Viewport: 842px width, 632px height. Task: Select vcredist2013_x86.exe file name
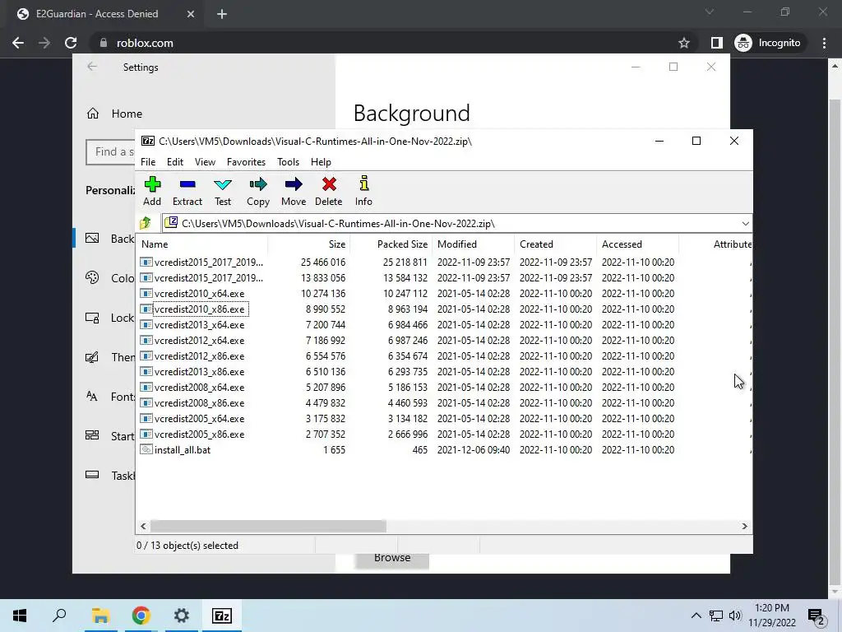coord(199,372)
